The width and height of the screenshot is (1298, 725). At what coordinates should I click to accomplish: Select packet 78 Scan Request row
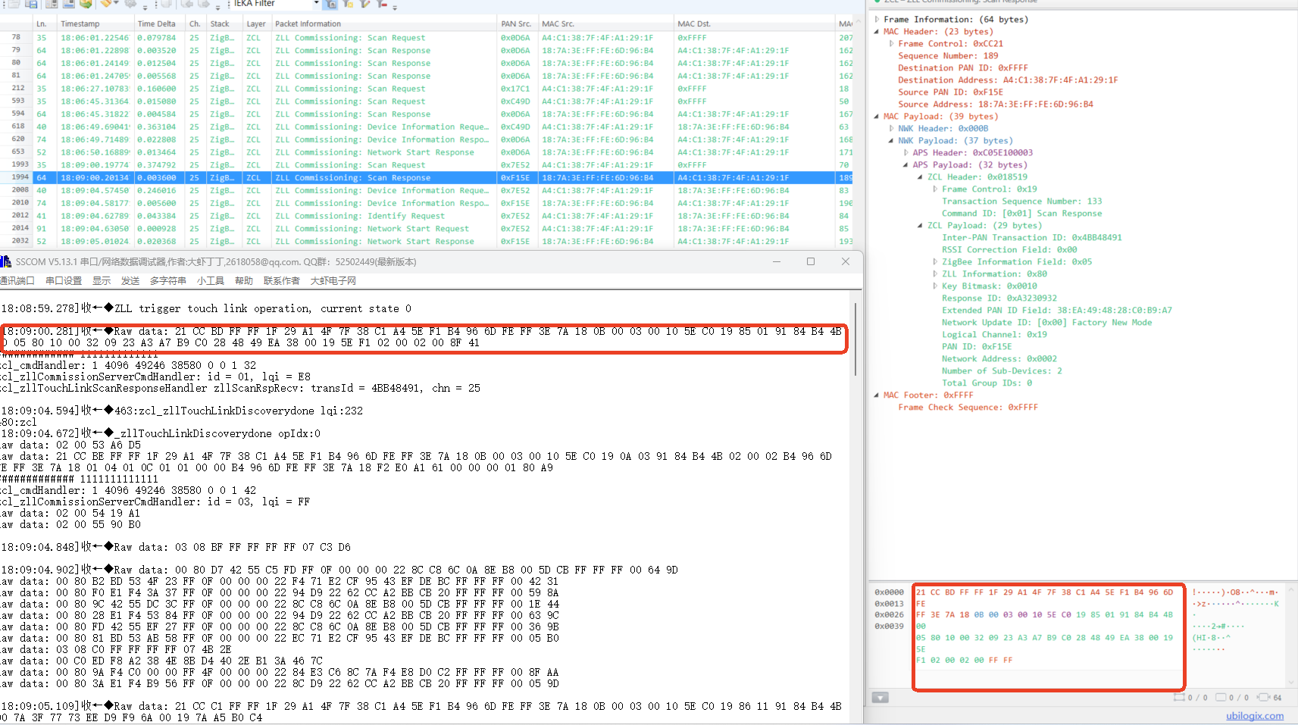tap(426, 38)
